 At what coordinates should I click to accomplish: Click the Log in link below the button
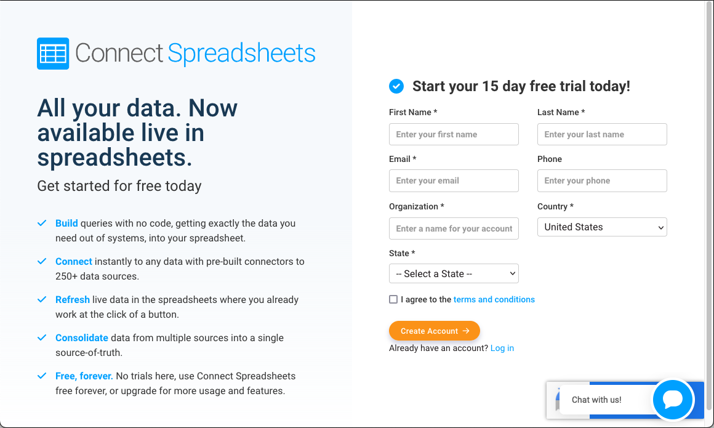(502, 348)
